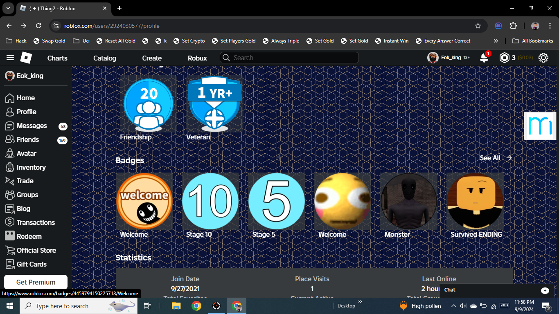
Task: Click the Roblox search field
Action: (289, 58)
